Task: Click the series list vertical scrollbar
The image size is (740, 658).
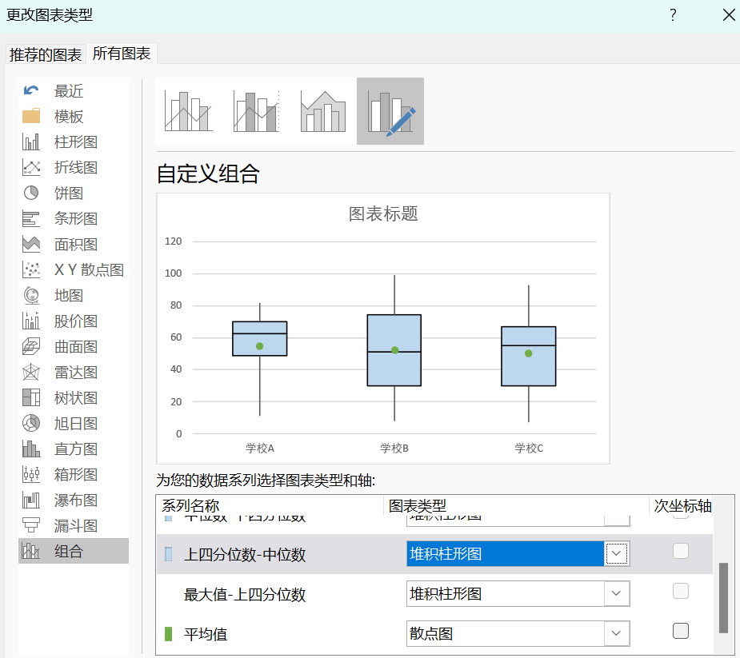Action: [723, 597]
